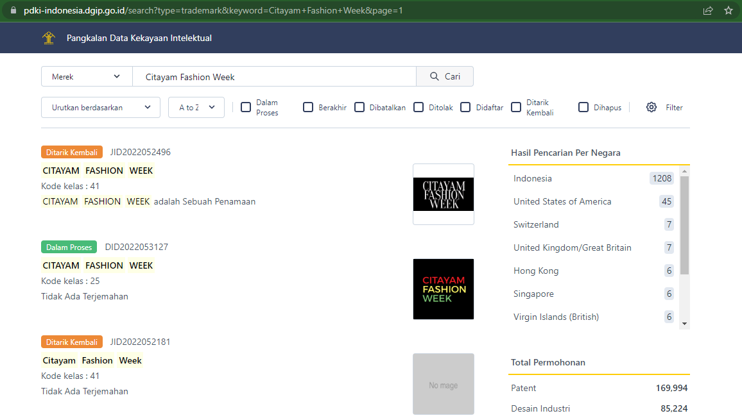Image resolution: width=742 pixels, height=418 pixels.
Task: Open the colored Citayam Fashion Week thumbnail
Action: 444,289
